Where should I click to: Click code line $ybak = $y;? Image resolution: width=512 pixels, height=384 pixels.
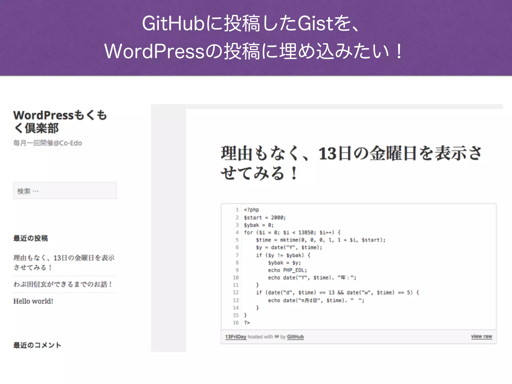[x=284, y=263]
